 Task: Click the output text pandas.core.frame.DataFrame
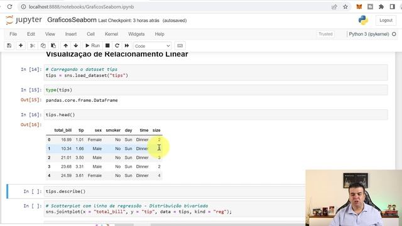click(82, 100)
